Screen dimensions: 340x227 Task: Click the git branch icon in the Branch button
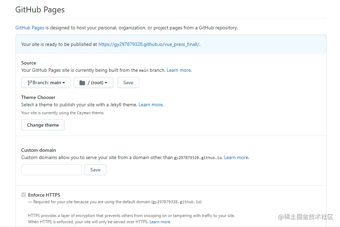pos(30,83)
